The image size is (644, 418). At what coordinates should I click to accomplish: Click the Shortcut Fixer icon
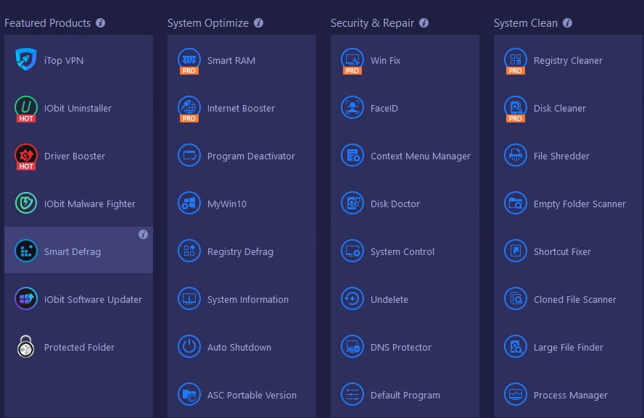516,251
